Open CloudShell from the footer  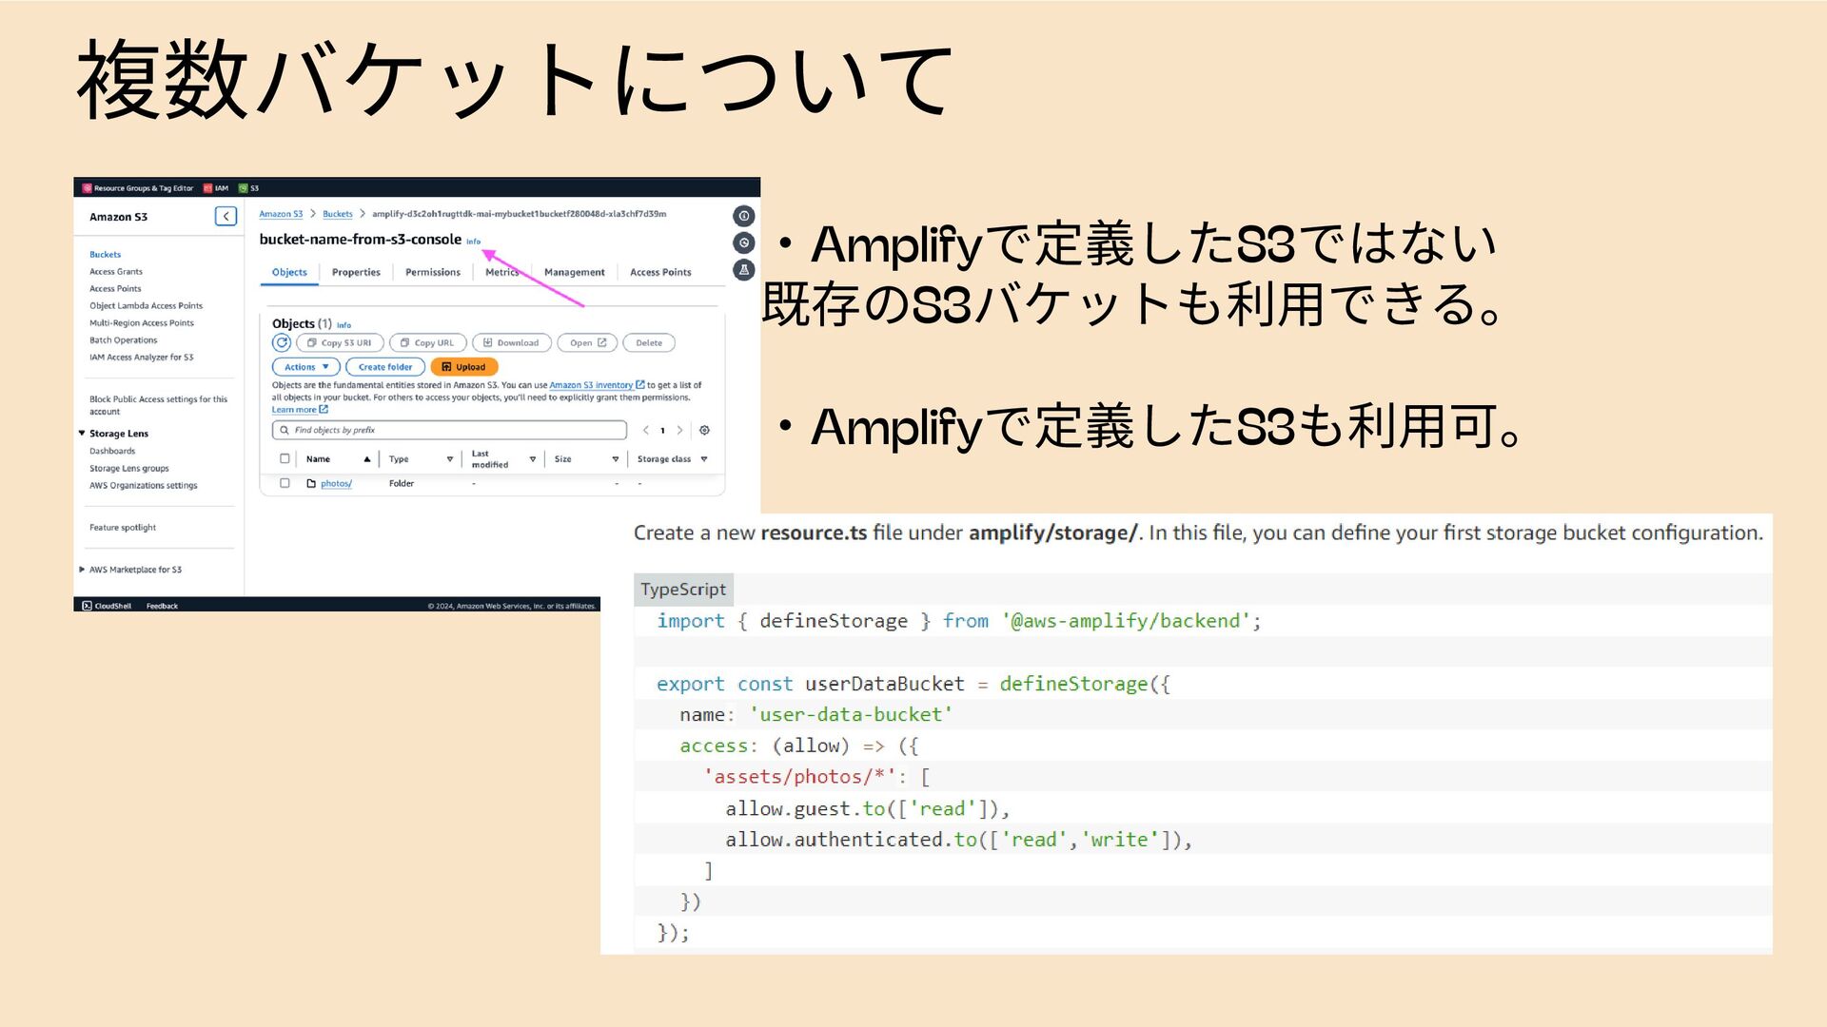click(x=107, y=606)
